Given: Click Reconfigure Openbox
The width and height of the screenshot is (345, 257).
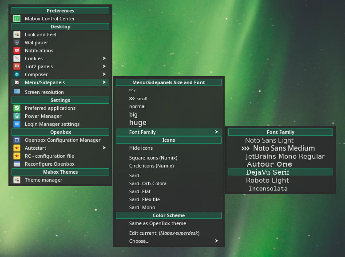Looking at the screenshot, I should click(49, 164).
